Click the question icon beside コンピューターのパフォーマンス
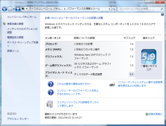The width and height of the screenshot is (166, 126). click(51, 93)
